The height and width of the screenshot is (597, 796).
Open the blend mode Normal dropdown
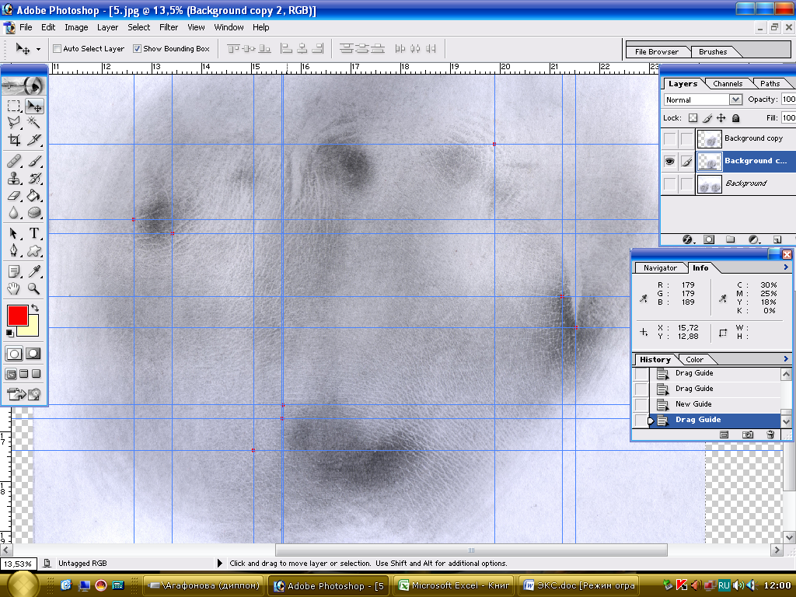[735, 99]
